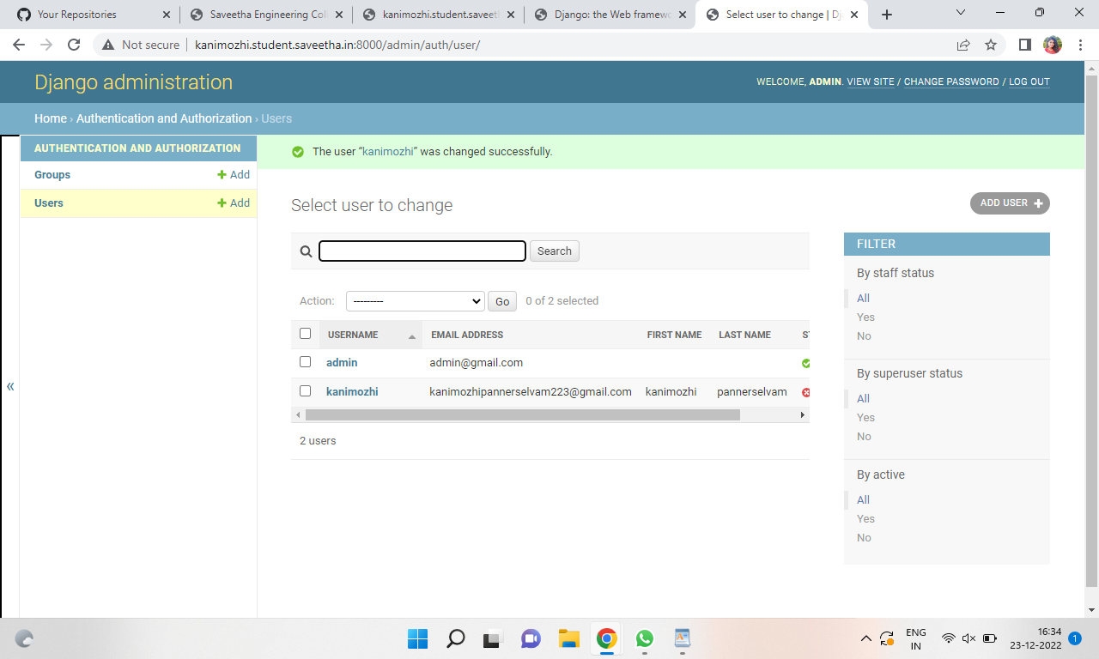Add a new user from the sidebar
Image resolution: width=1099 pixels, height=659 pixels.
click(234, 203)
